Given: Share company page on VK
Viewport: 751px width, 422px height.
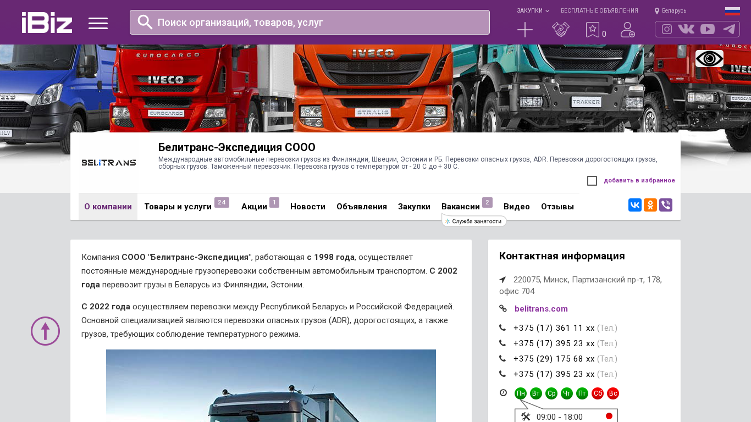Looking at the screenshot, I should click(x=635, y=205).
